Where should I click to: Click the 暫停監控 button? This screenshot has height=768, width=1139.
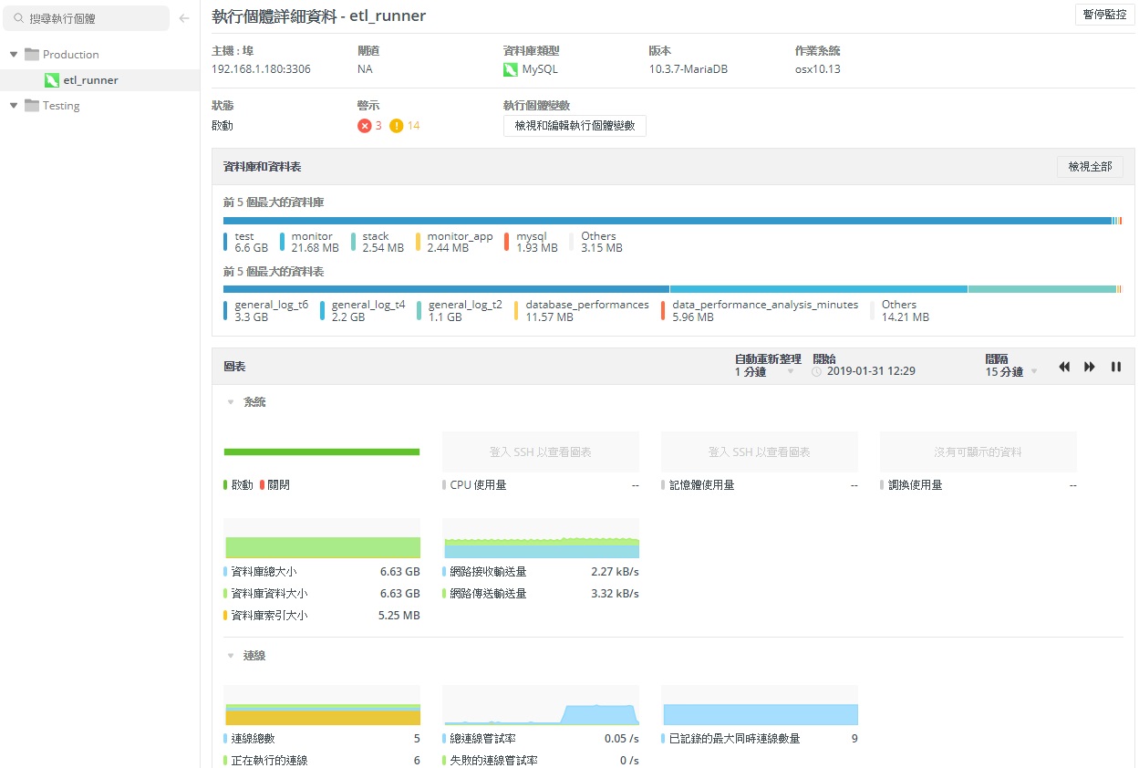point(1104,15)
